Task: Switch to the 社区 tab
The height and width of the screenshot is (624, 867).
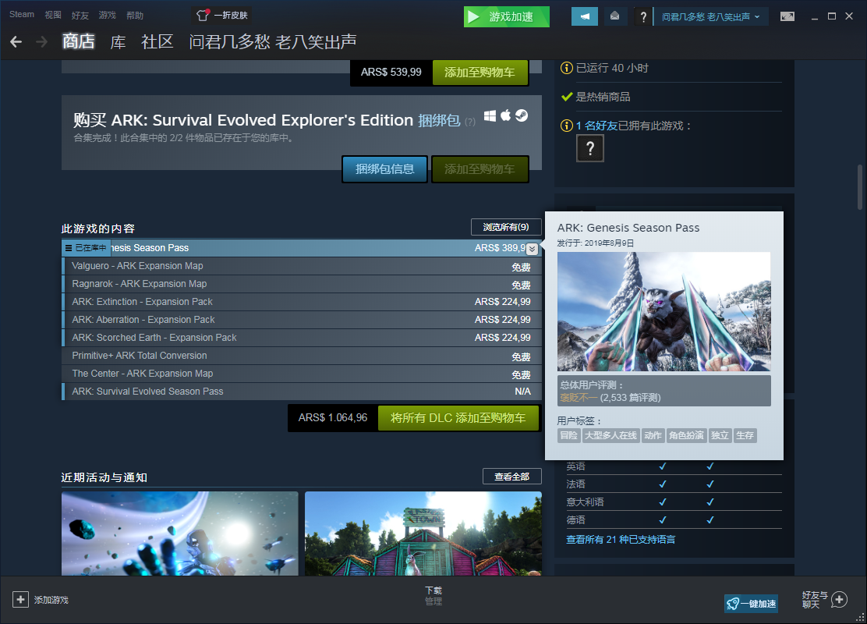Action: (157, 41)
